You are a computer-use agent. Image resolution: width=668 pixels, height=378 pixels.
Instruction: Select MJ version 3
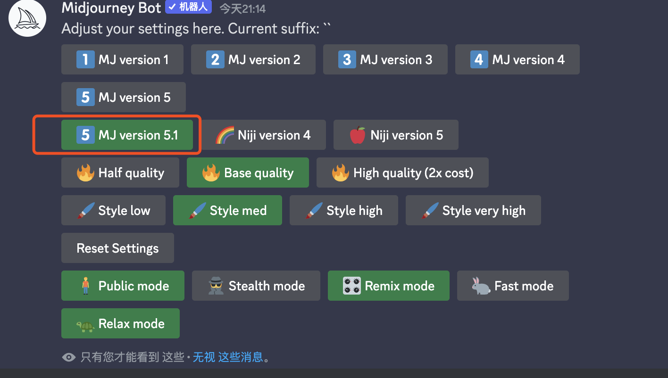click(x=385, y=59)
